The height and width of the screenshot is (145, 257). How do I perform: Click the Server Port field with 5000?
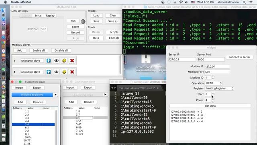point(210,59)
